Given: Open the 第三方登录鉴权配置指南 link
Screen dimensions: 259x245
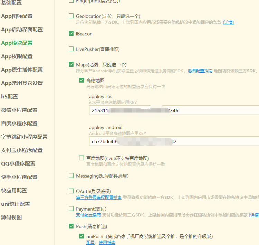Looking at the screenshot, I should pos(98,198).
